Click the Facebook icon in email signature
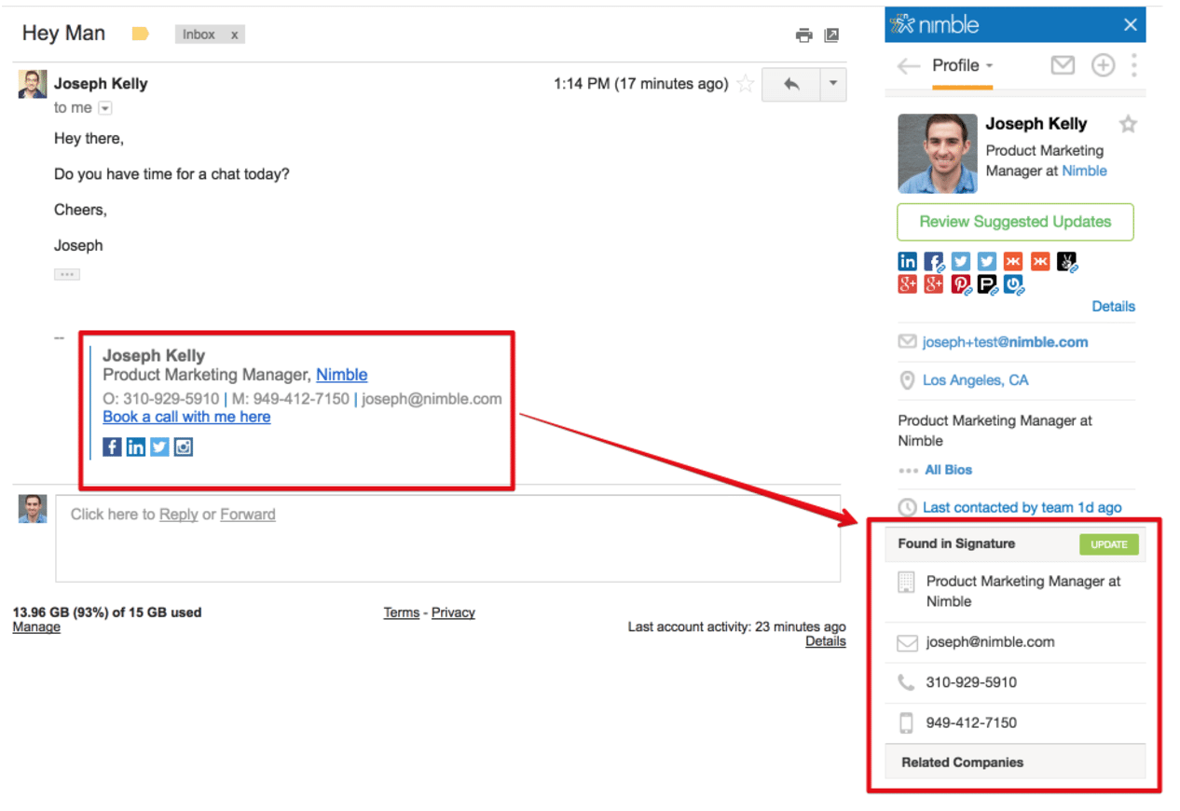This screenshot has height=811, width=1180. point(112,447)
